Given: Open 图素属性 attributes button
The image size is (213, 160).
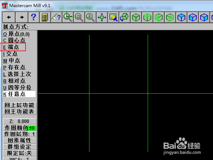Looking at the screenshot, I should [20, 140].
